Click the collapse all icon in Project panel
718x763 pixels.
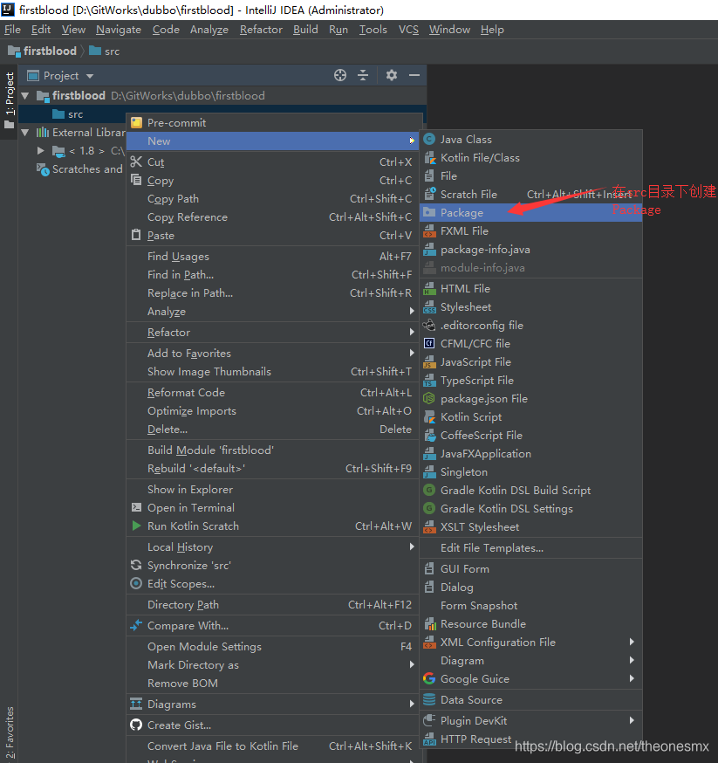click(363, 75)
